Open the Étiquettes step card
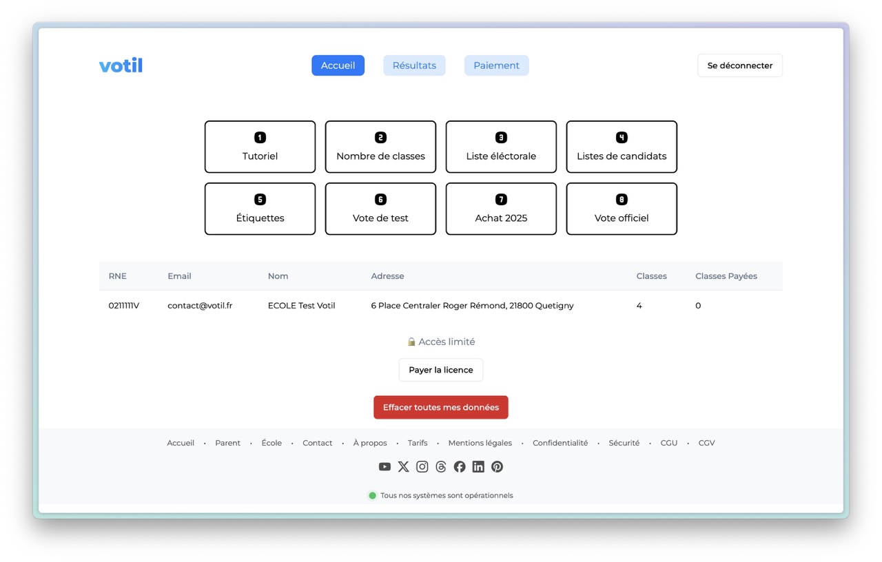Image resolution: width=882 pixels, height=562 pixels. pyautogui.click(x=260, y=209)
